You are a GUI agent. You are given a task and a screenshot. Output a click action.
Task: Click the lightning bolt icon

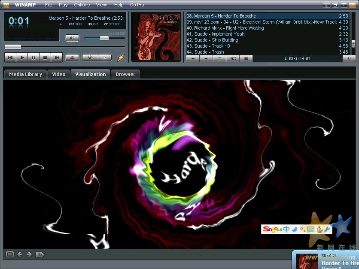click(x=121, y=58)
